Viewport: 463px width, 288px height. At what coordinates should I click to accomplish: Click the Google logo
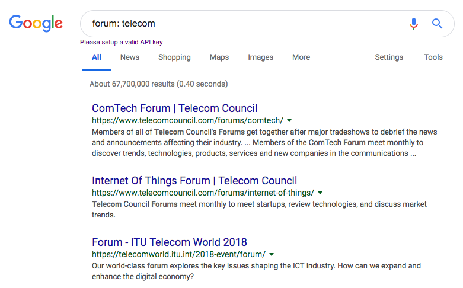36,23
